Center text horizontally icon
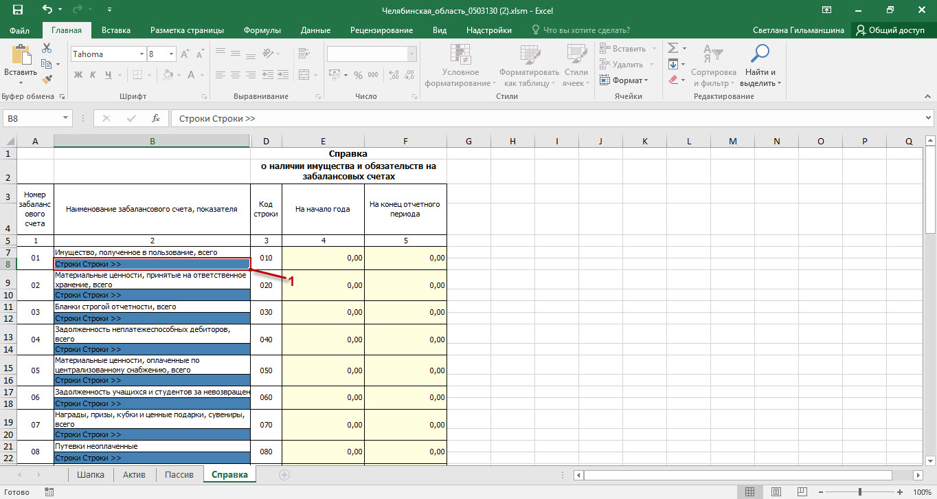 pos(236,75)
